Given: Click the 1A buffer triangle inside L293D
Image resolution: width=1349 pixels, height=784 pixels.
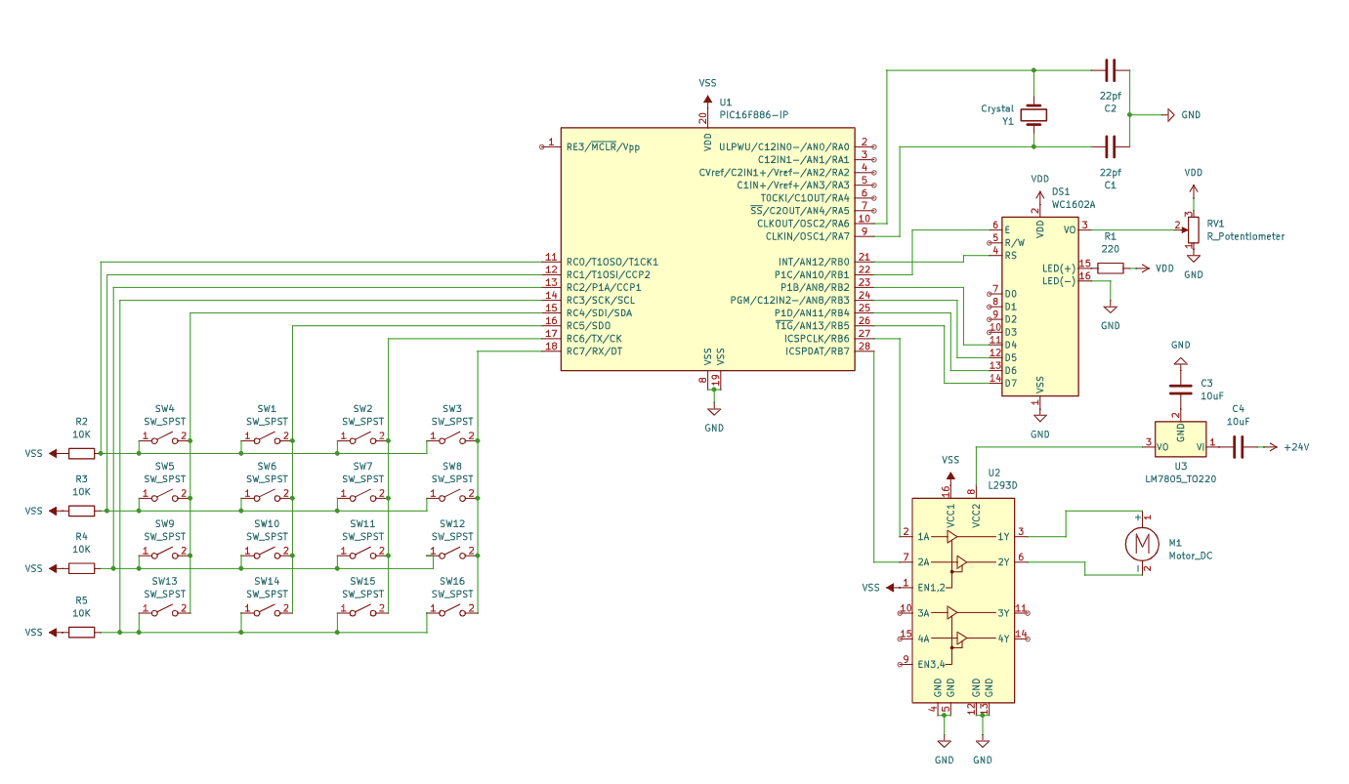Looking at the screenshot, I should 951,536.
